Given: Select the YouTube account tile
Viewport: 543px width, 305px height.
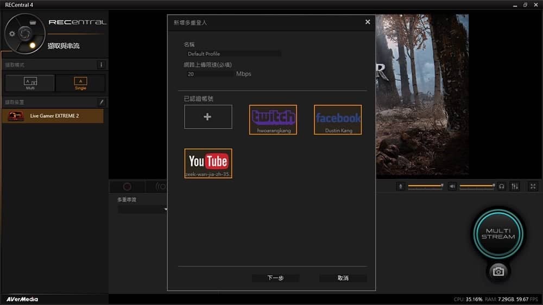Looking at the screenshot, I should (x=208, y=163).
